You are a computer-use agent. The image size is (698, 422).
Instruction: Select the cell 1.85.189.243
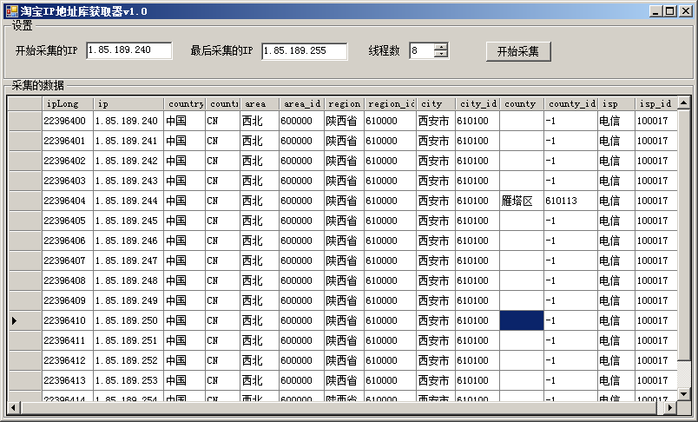[128, 181]
